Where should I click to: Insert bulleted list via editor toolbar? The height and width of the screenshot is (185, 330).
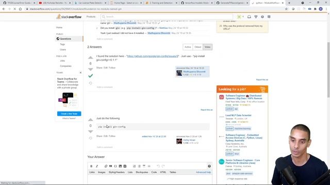(139, 166)
